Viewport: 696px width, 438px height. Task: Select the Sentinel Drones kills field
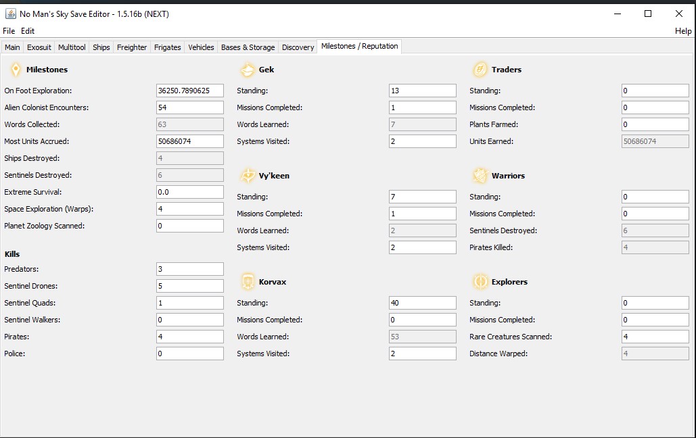189,286
